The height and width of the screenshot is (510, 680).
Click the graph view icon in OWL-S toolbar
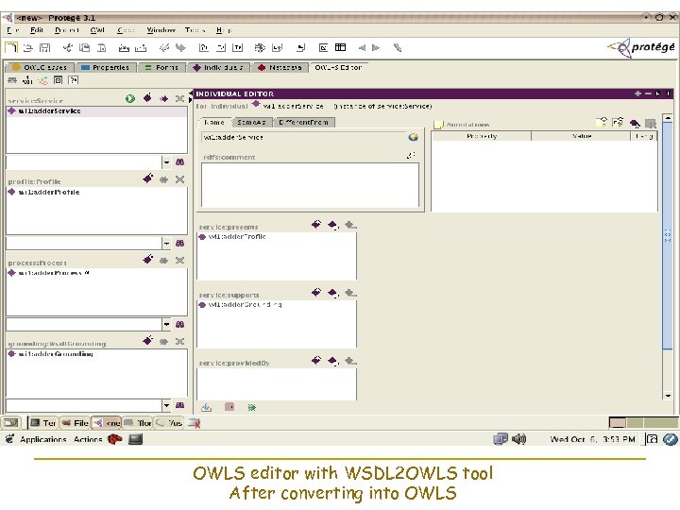click(x=42, y=80)
